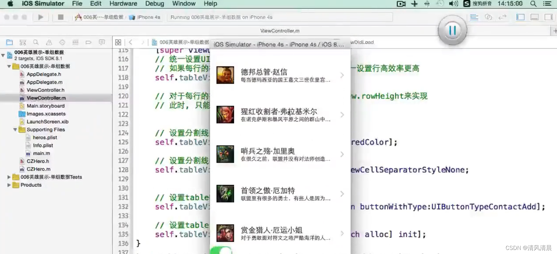557x254 pixels.
Task: Open Notification Center from the menu bar
Action: [x=547, y=4]
